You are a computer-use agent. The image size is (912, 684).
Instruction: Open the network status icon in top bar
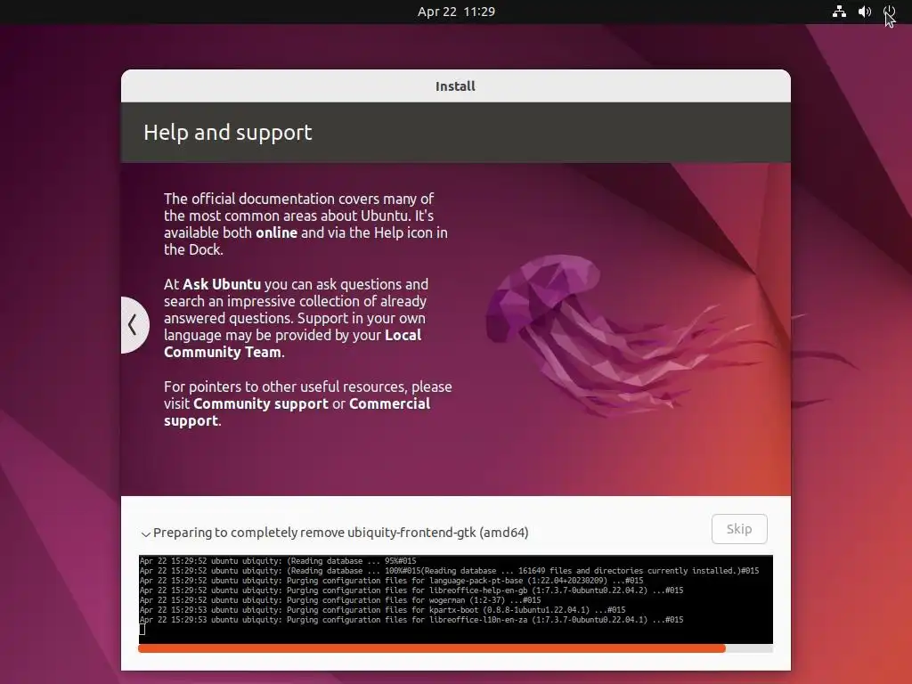coord(839,12)
